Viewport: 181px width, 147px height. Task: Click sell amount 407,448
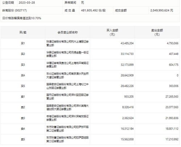pos(174,54)
